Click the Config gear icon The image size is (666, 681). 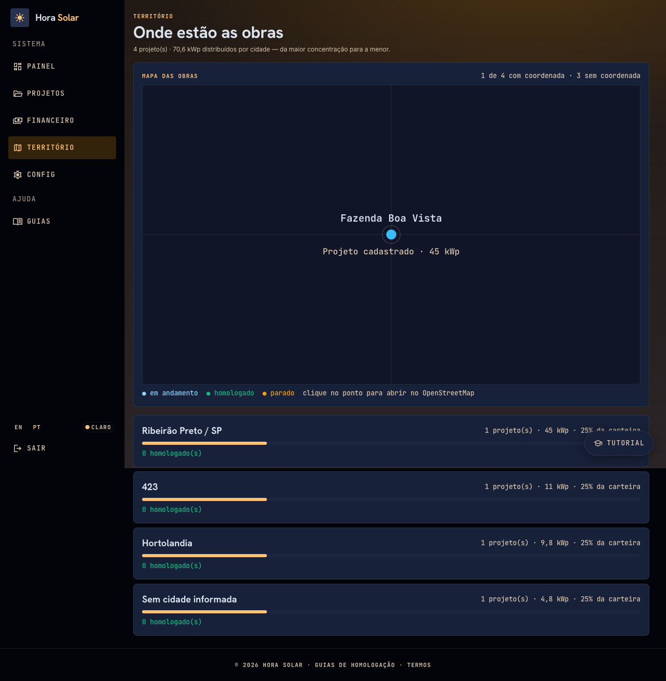[18, 175]
